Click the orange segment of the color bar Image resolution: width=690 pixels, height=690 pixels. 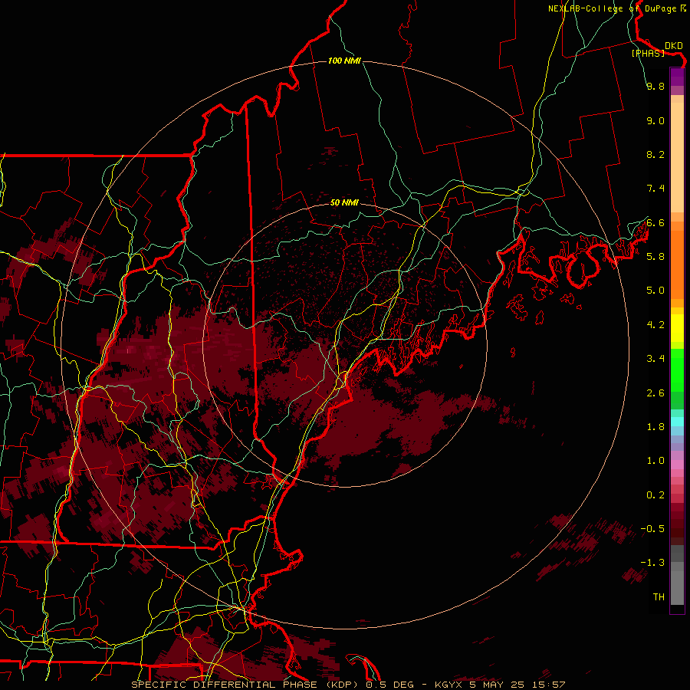[677, 265]
